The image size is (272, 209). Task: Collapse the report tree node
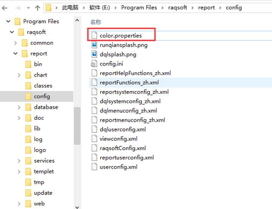pyautogui.click(x=15, y=53)
